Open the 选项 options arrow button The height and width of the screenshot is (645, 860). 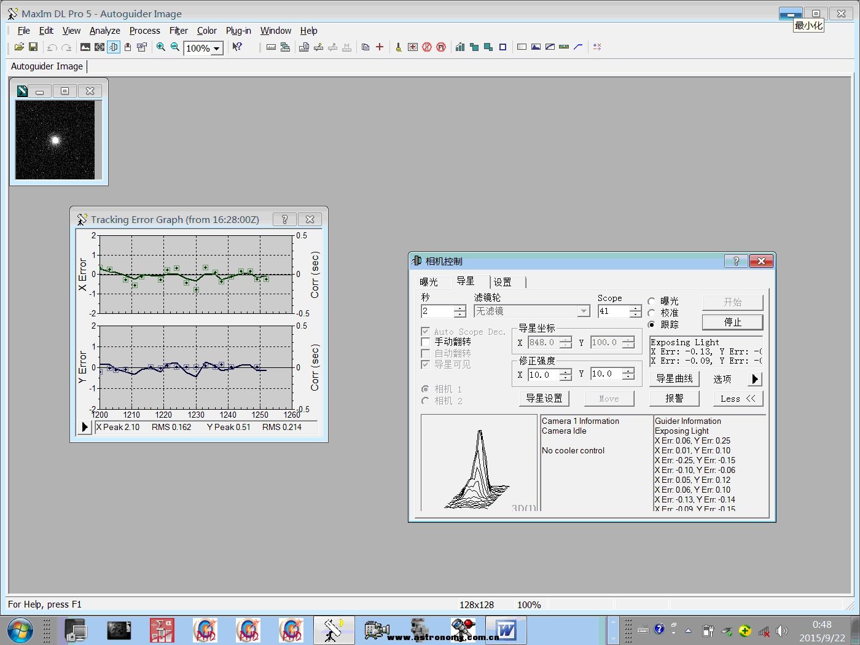(756, 379)
